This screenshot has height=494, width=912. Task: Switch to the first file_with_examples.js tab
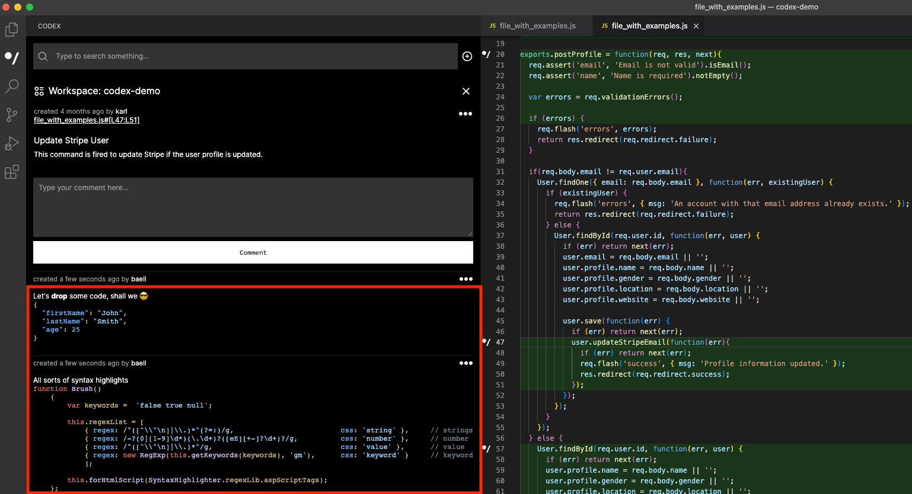pos(537,26)
